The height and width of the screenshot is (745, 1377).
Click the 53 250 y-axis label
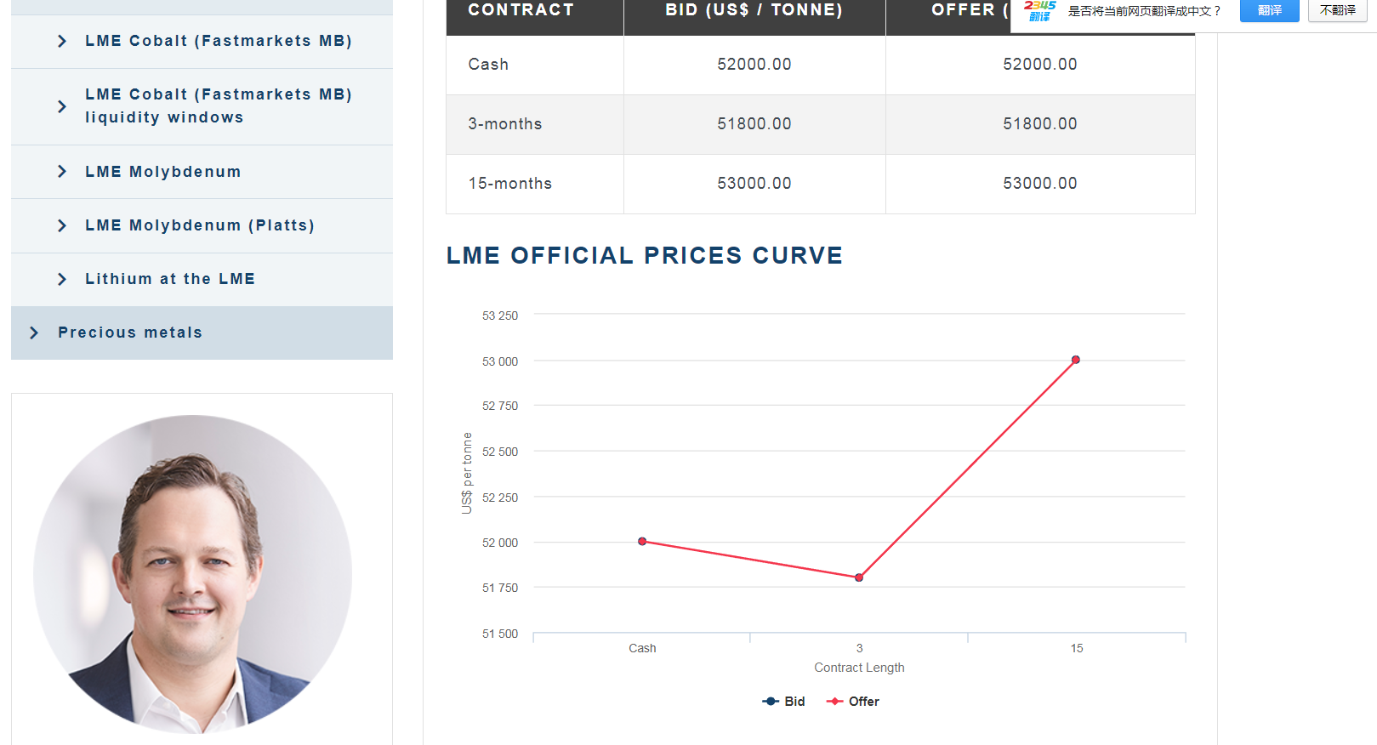[x=500, y=316]
